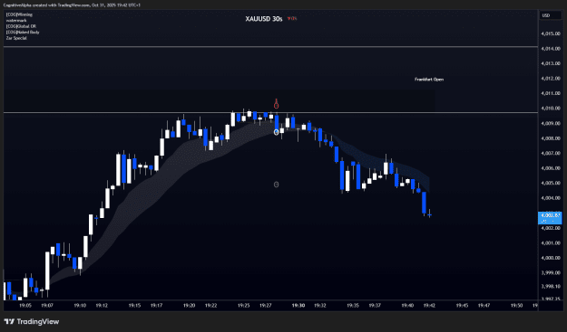Click the bold 19:30 time axis label

[x=298, y=306]
